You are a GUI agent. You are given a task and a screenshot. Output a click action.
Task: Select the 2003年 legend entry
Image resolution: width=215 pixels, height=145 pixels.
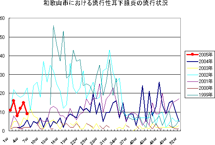[x=199, y=68]
